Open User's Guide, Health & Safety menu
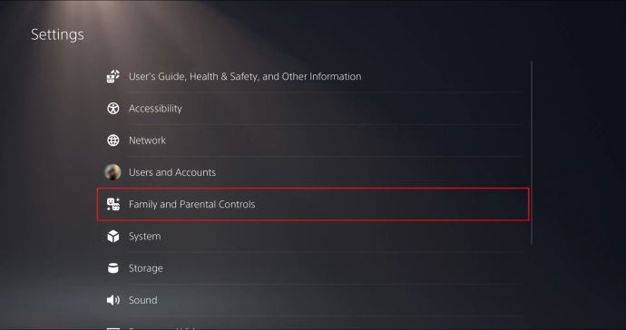This screenshot has width=626, height=330. click(313, 76)
